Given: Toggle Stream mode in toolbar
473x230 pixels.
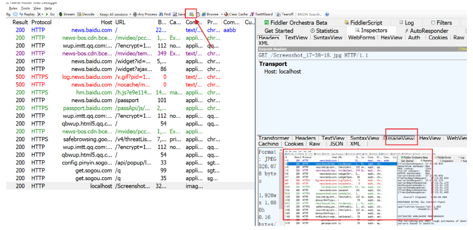Looking at the screenshot, I should [66, 14].
